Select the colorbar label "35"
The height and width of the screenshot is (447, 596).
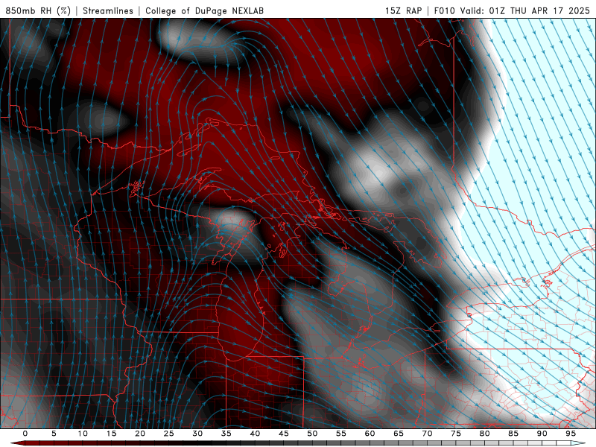226,434
